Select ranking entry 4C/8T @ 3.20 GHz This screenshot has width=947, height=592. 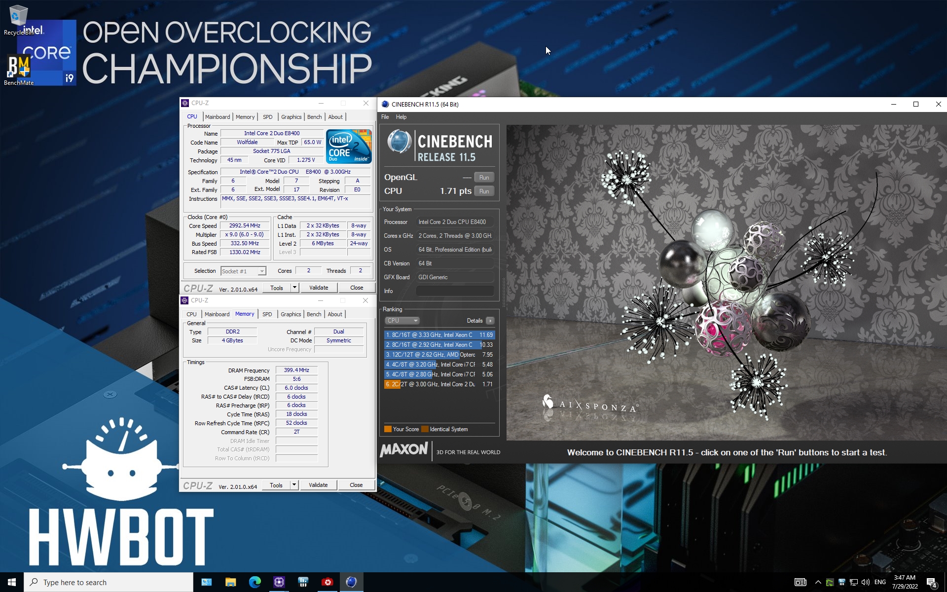pos(439,365)
